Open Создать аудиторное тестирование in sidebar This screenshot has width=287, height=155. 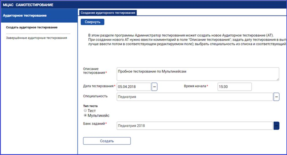[x=32, y=28]
